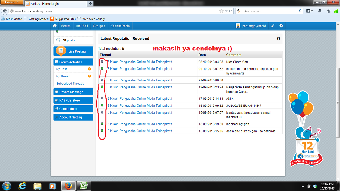Open Jual Beli in the Kaskus navbar
This screenshot has width=340, height=191.
[x=82, y=26]
